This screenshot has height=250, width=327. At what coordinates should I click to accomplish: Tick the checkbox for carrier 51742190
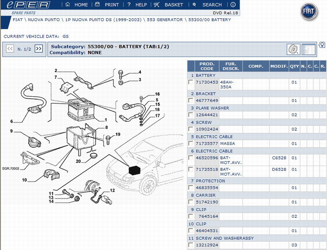[191, 203]
